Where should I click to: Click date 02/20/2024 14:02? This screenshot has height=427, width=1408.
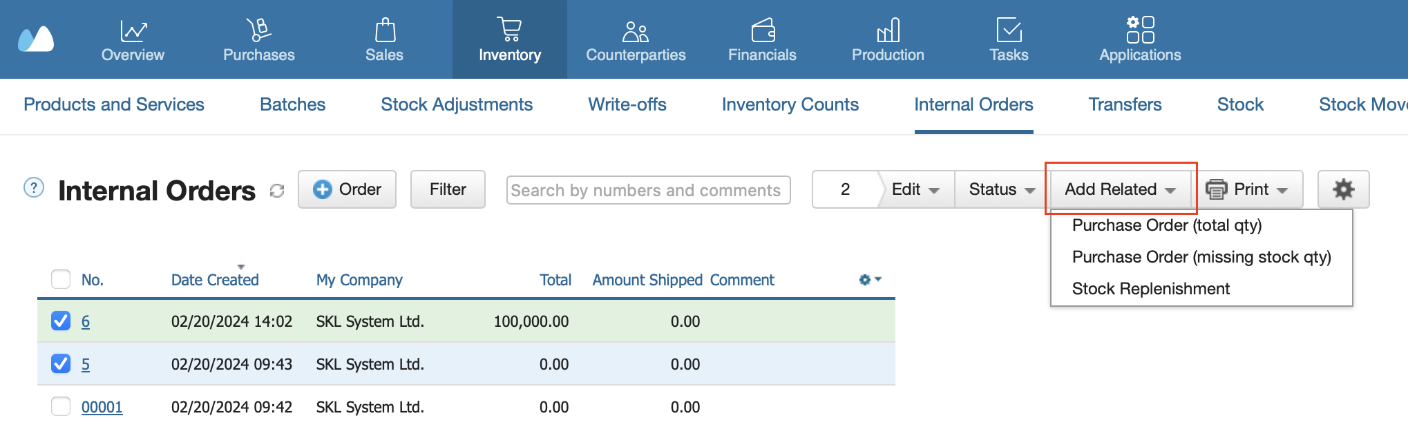231,321
